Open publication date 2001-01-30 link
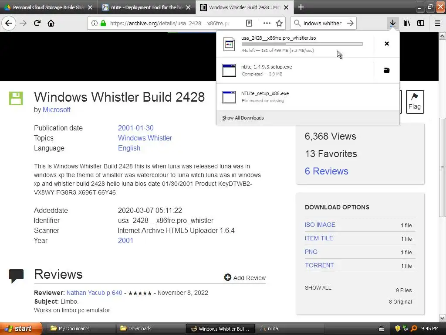This screenshot has width=446, height=335. 136,128
